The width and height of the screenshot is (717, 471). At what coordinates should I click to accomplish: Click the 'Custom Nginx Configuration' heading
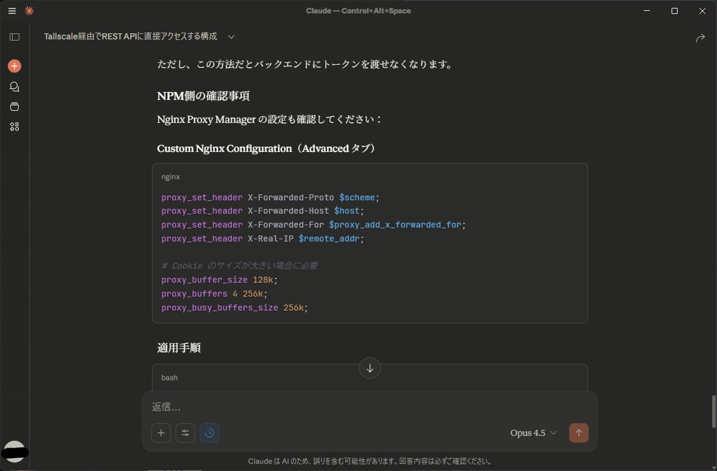(x=266, y=148)
